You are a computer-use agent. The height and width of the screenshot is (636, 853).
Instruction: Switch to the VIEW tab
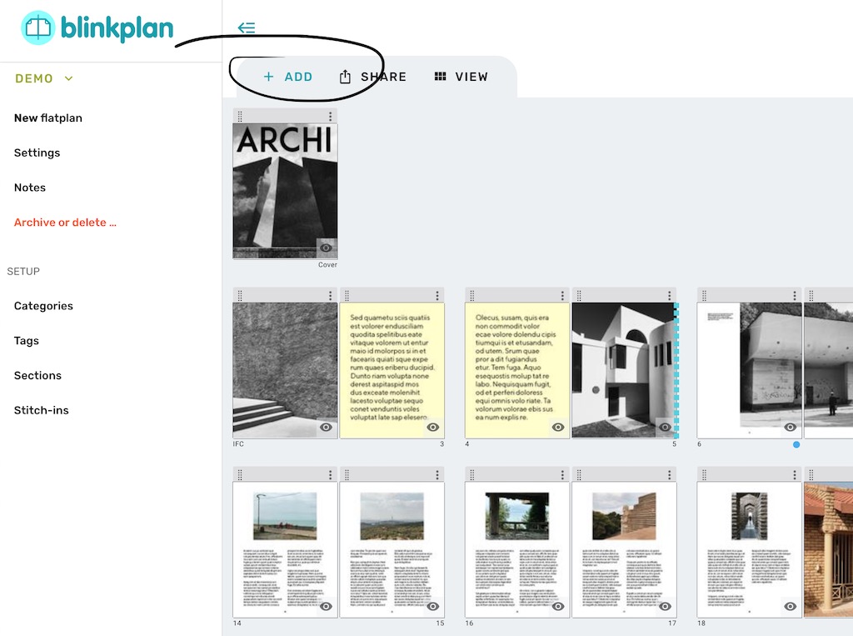pos(461,76)
